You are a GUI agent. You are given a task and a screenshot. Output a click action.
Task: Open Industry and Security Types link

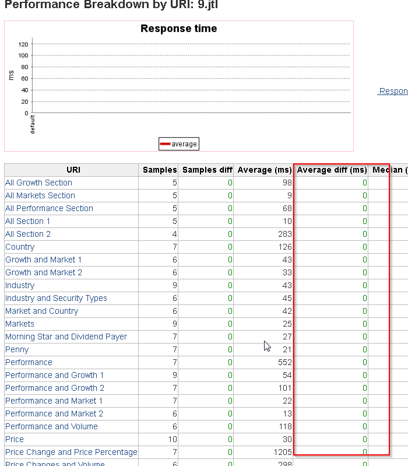coord(56,298)
